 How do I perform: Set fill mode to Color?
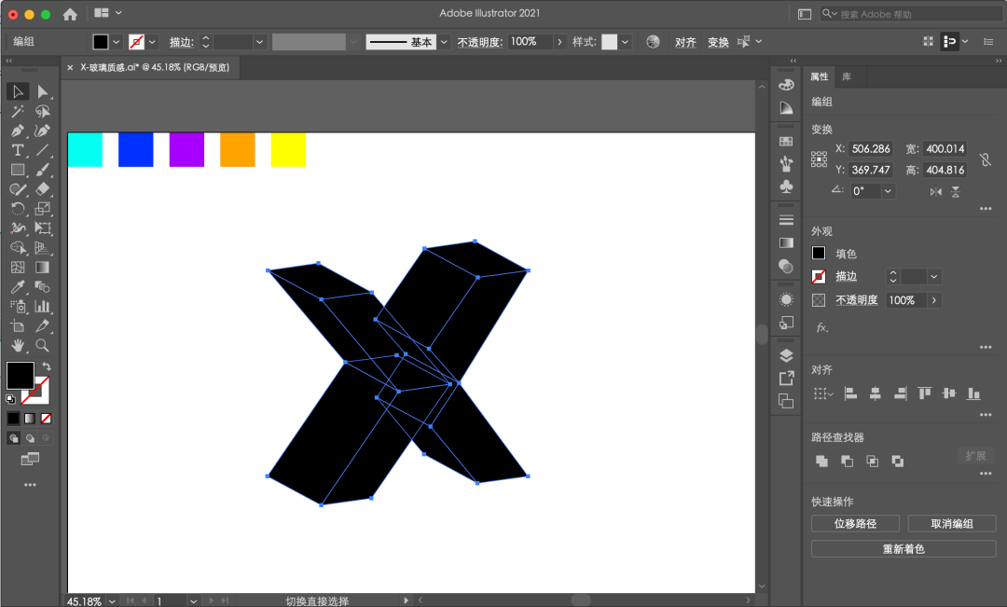(13, 419)
